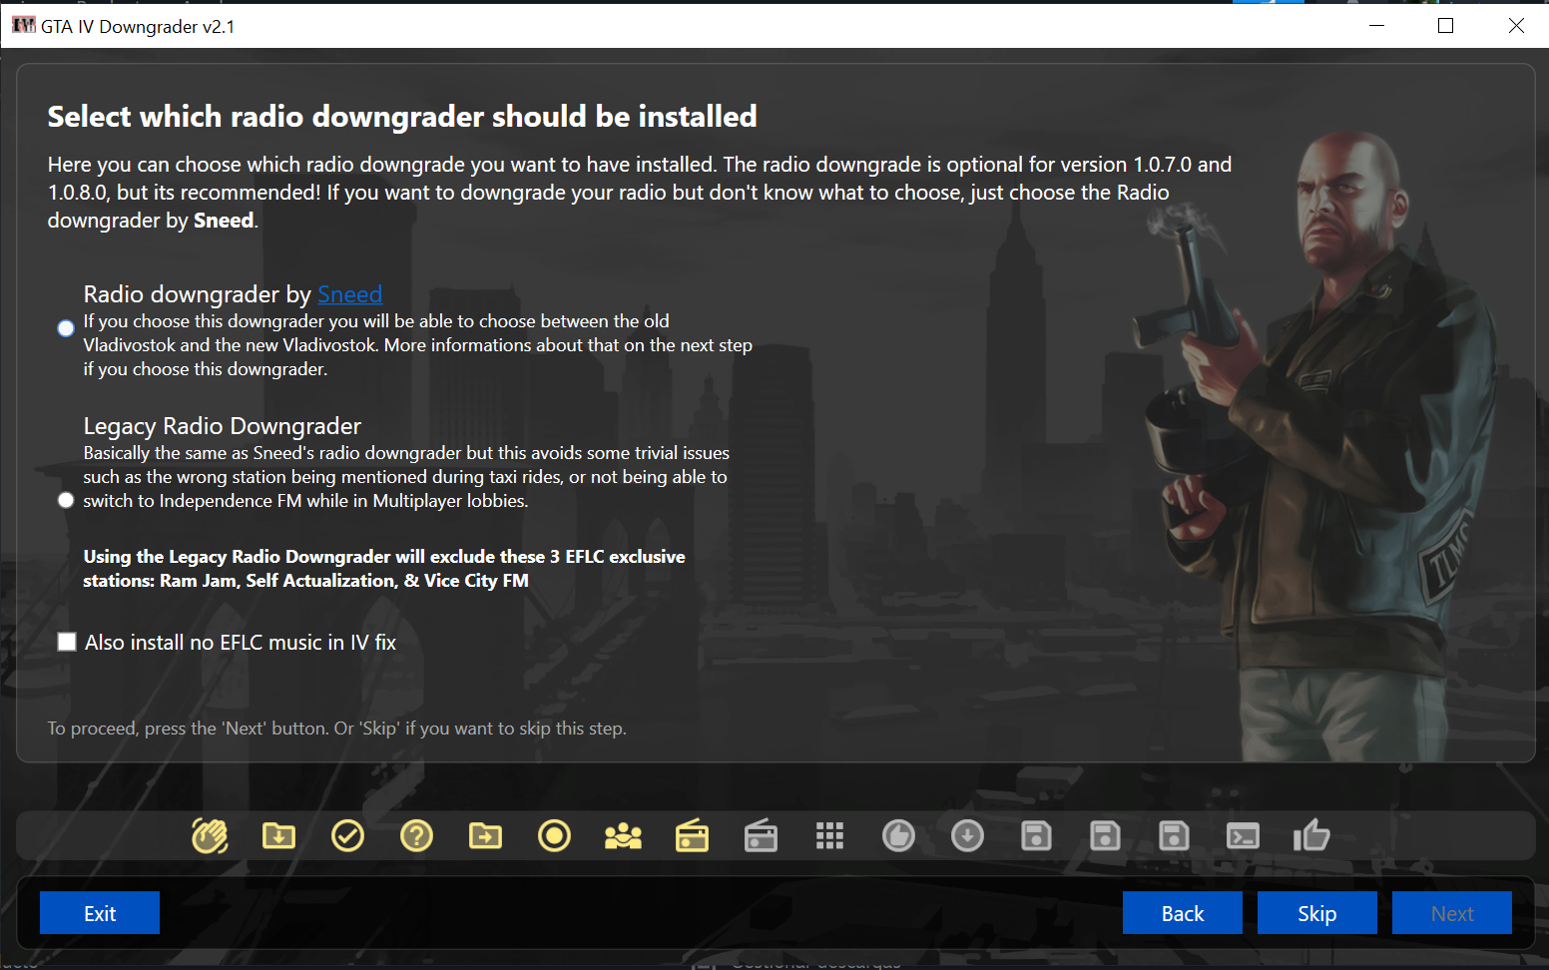Minimize the GTA IV Downgrader window

(x=1377, y=25)
